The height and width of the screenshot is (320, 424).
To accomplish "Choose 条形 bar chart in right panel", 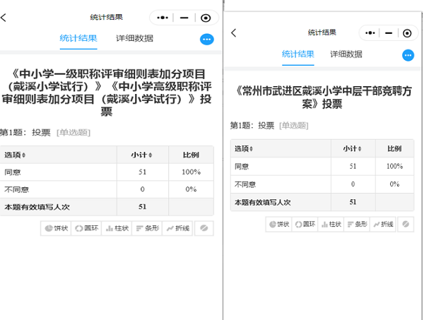I will pos(356,224).
